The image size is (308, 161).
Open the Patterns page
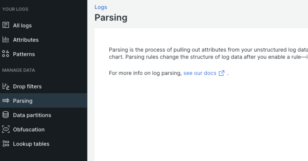(x=24, y=54)
